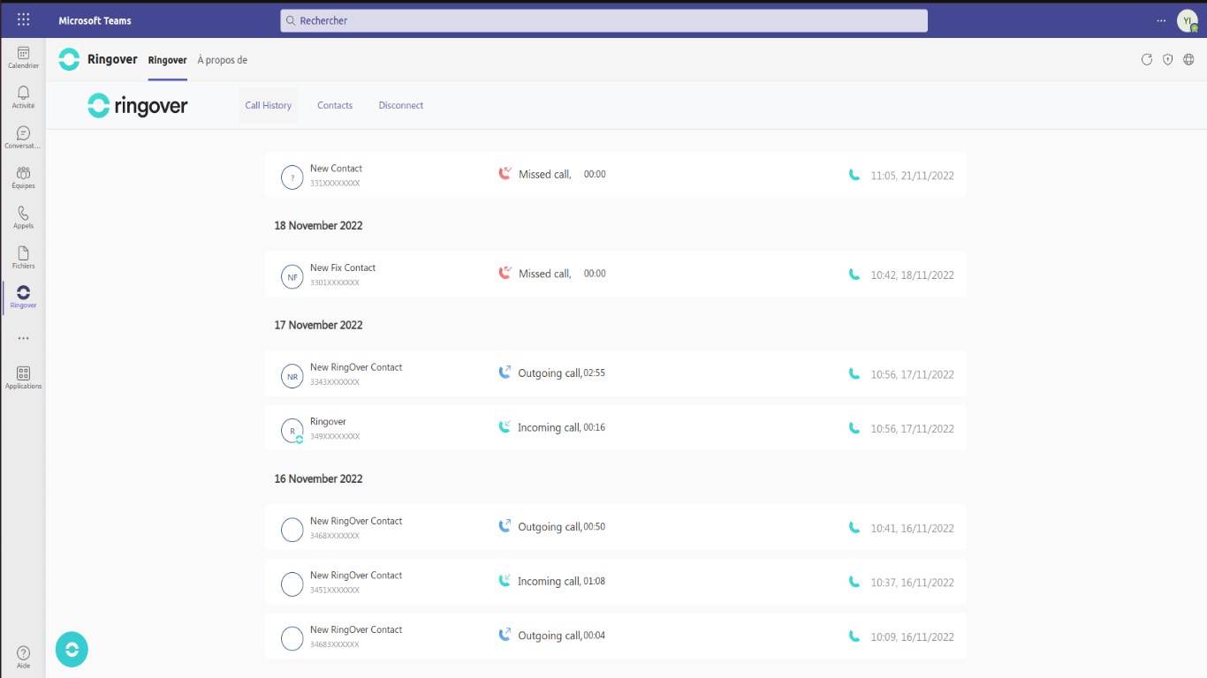Open Équipes in the Teams sidebar
Image resolution: width=1207 pixels, height=678 pixels.
click(23, 177)
